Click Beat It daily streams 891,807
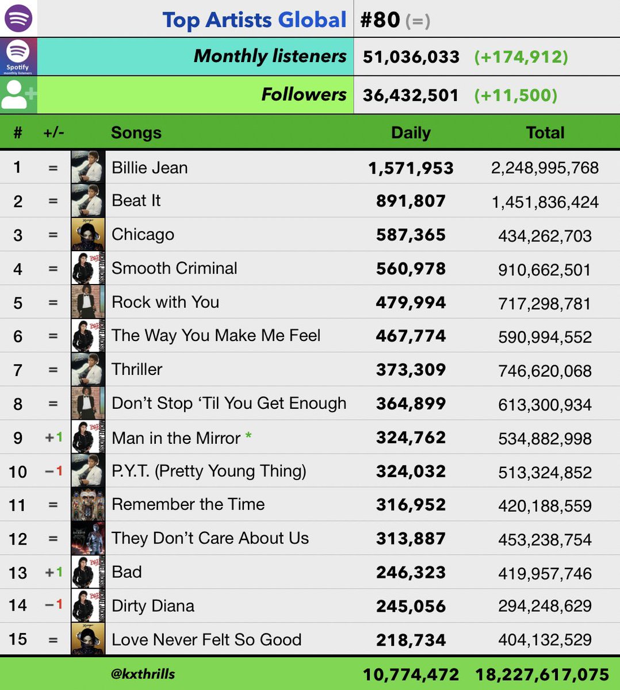The width and height of the screenshot is (620, 690). (x=411, y=201)
